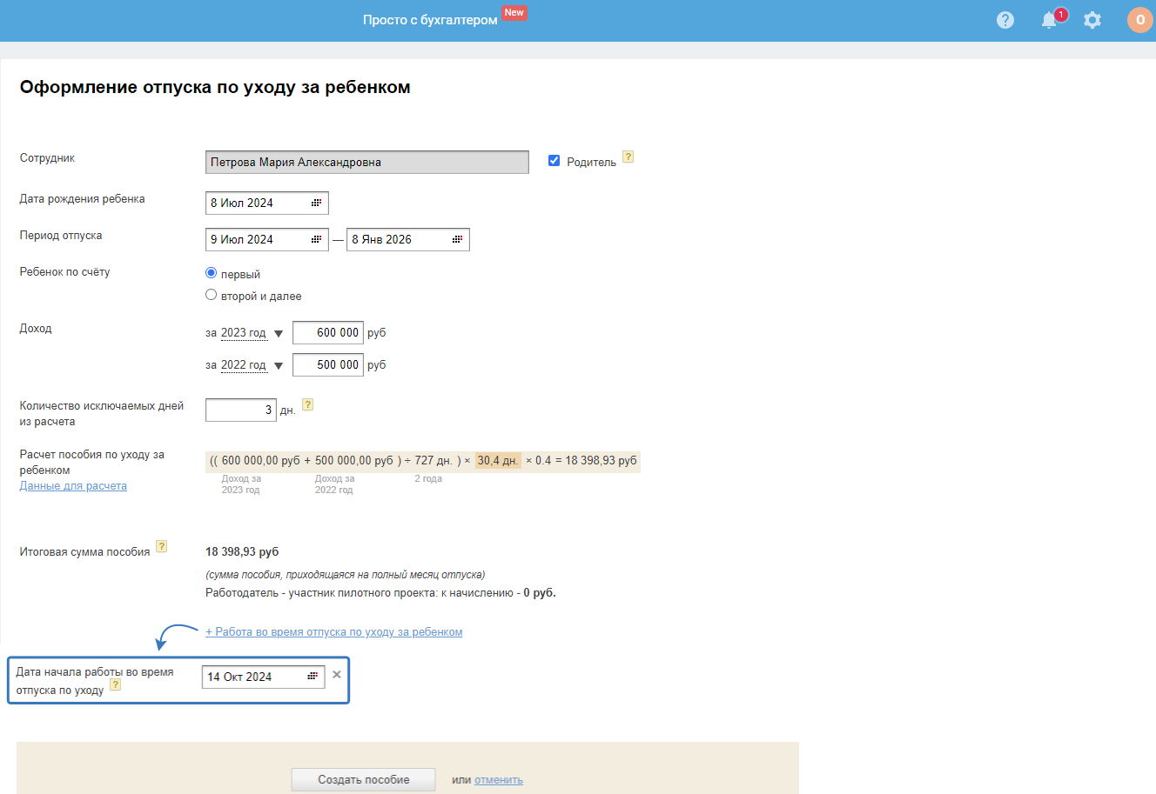The image size is (1156, 794).
Task: Open the 'Данные для расчета' link
Action: (73, 486)
